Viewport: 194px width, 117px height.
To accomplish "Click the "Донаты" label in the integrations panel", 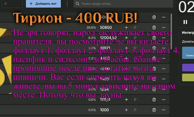I will pos(188,41).
